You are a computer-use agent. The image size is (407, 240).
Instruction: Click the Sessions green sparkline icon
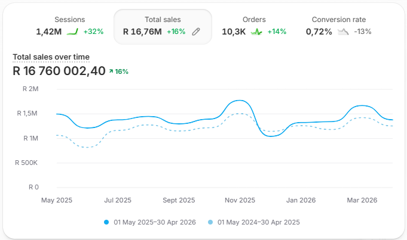pyautogui.click(x=72, y=32)
